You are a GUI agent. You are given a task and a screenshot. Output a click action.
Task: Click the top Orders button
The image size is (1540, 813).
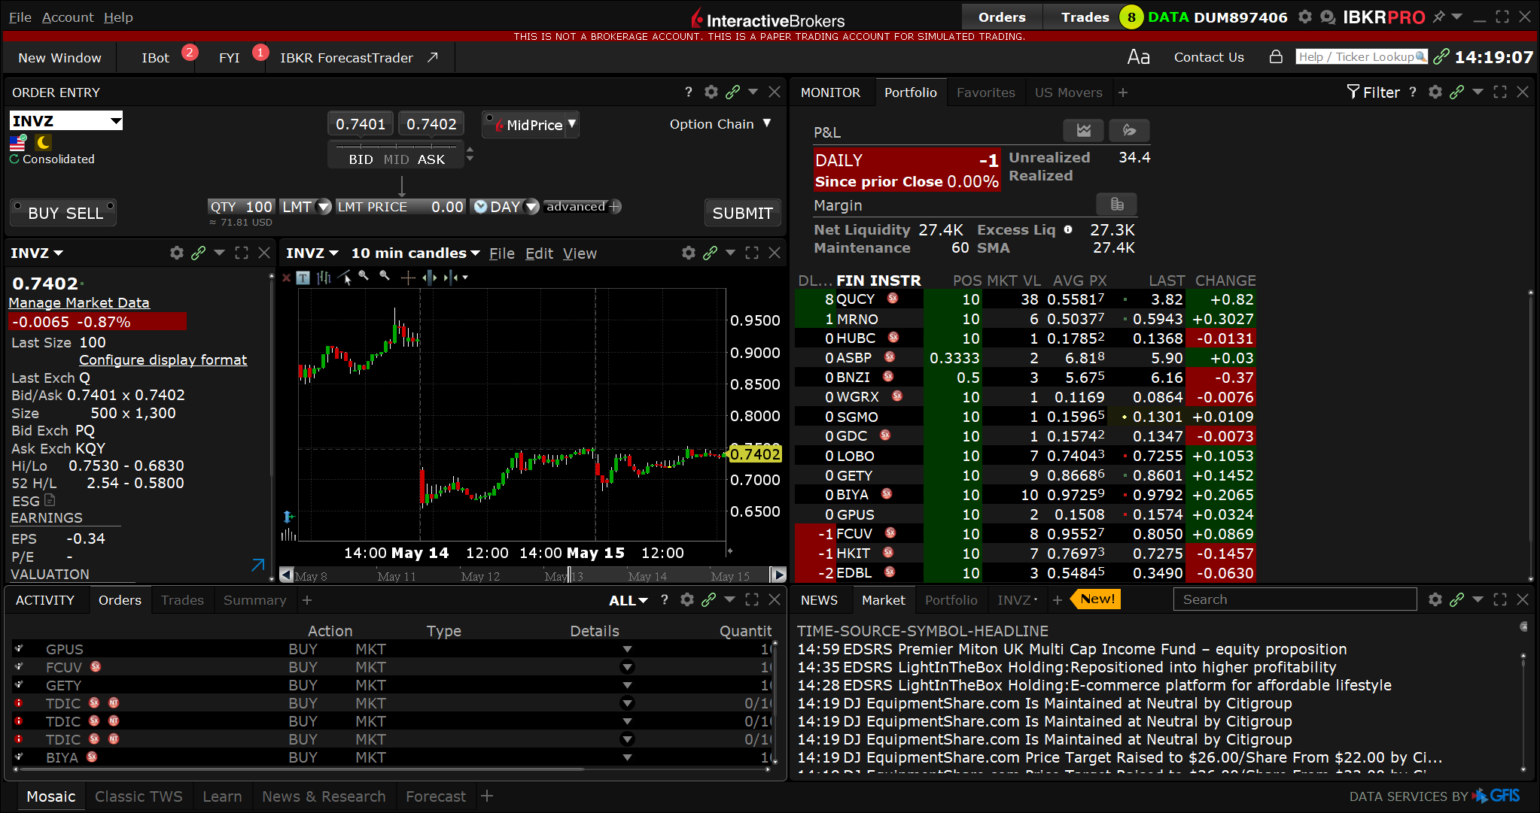pyautogui.click(x=1002, y=17)
